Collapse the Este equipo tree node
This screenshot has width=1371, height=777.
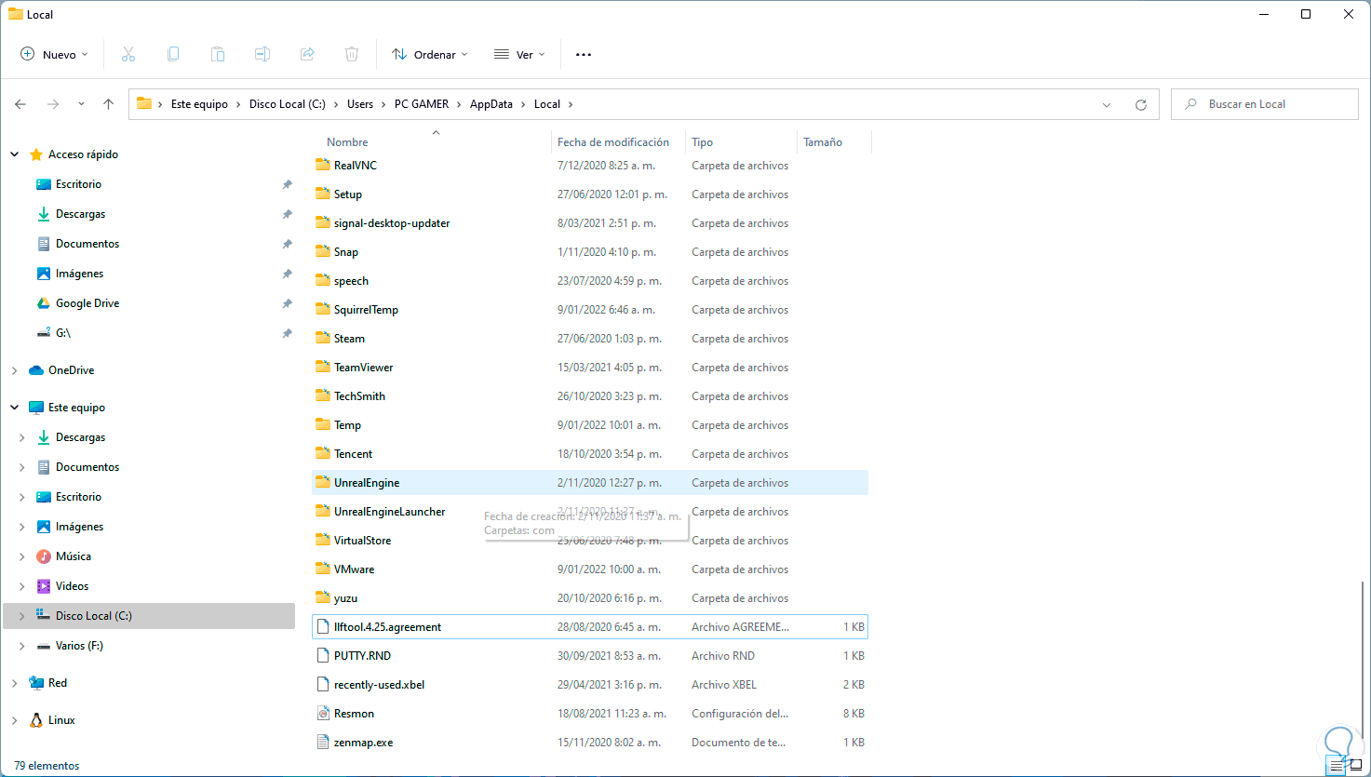[15, 408]
